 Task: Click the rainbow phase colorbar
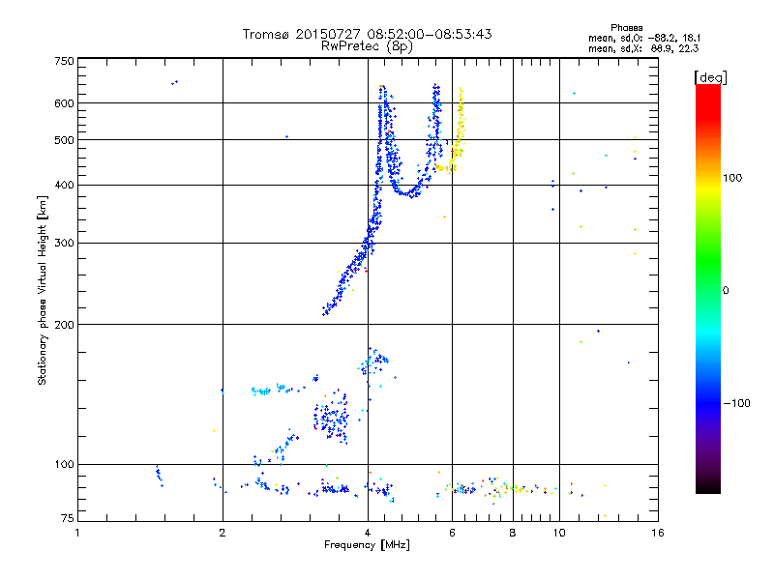point(708,288)
